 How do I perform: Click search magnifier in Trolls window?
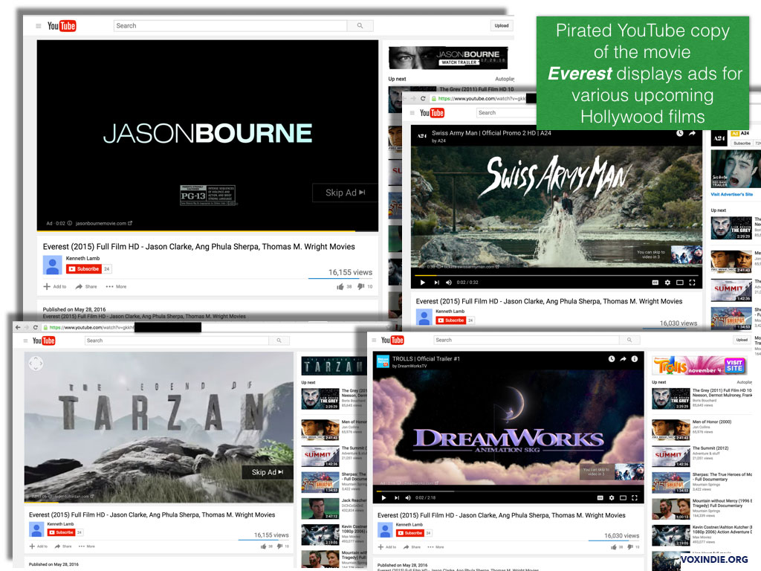629,340
